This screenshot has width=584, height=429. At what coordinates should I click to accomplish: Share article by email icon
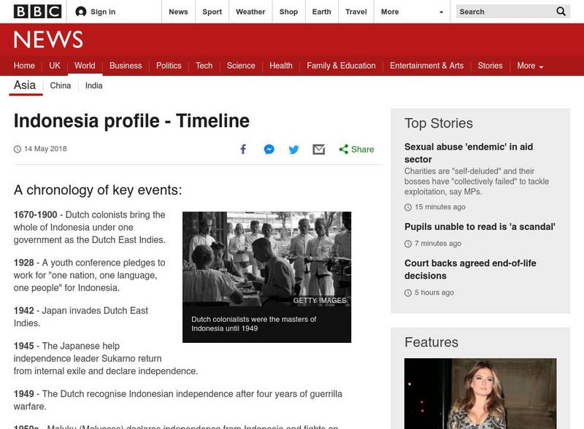pyautogui.click(x=319, y=150)
